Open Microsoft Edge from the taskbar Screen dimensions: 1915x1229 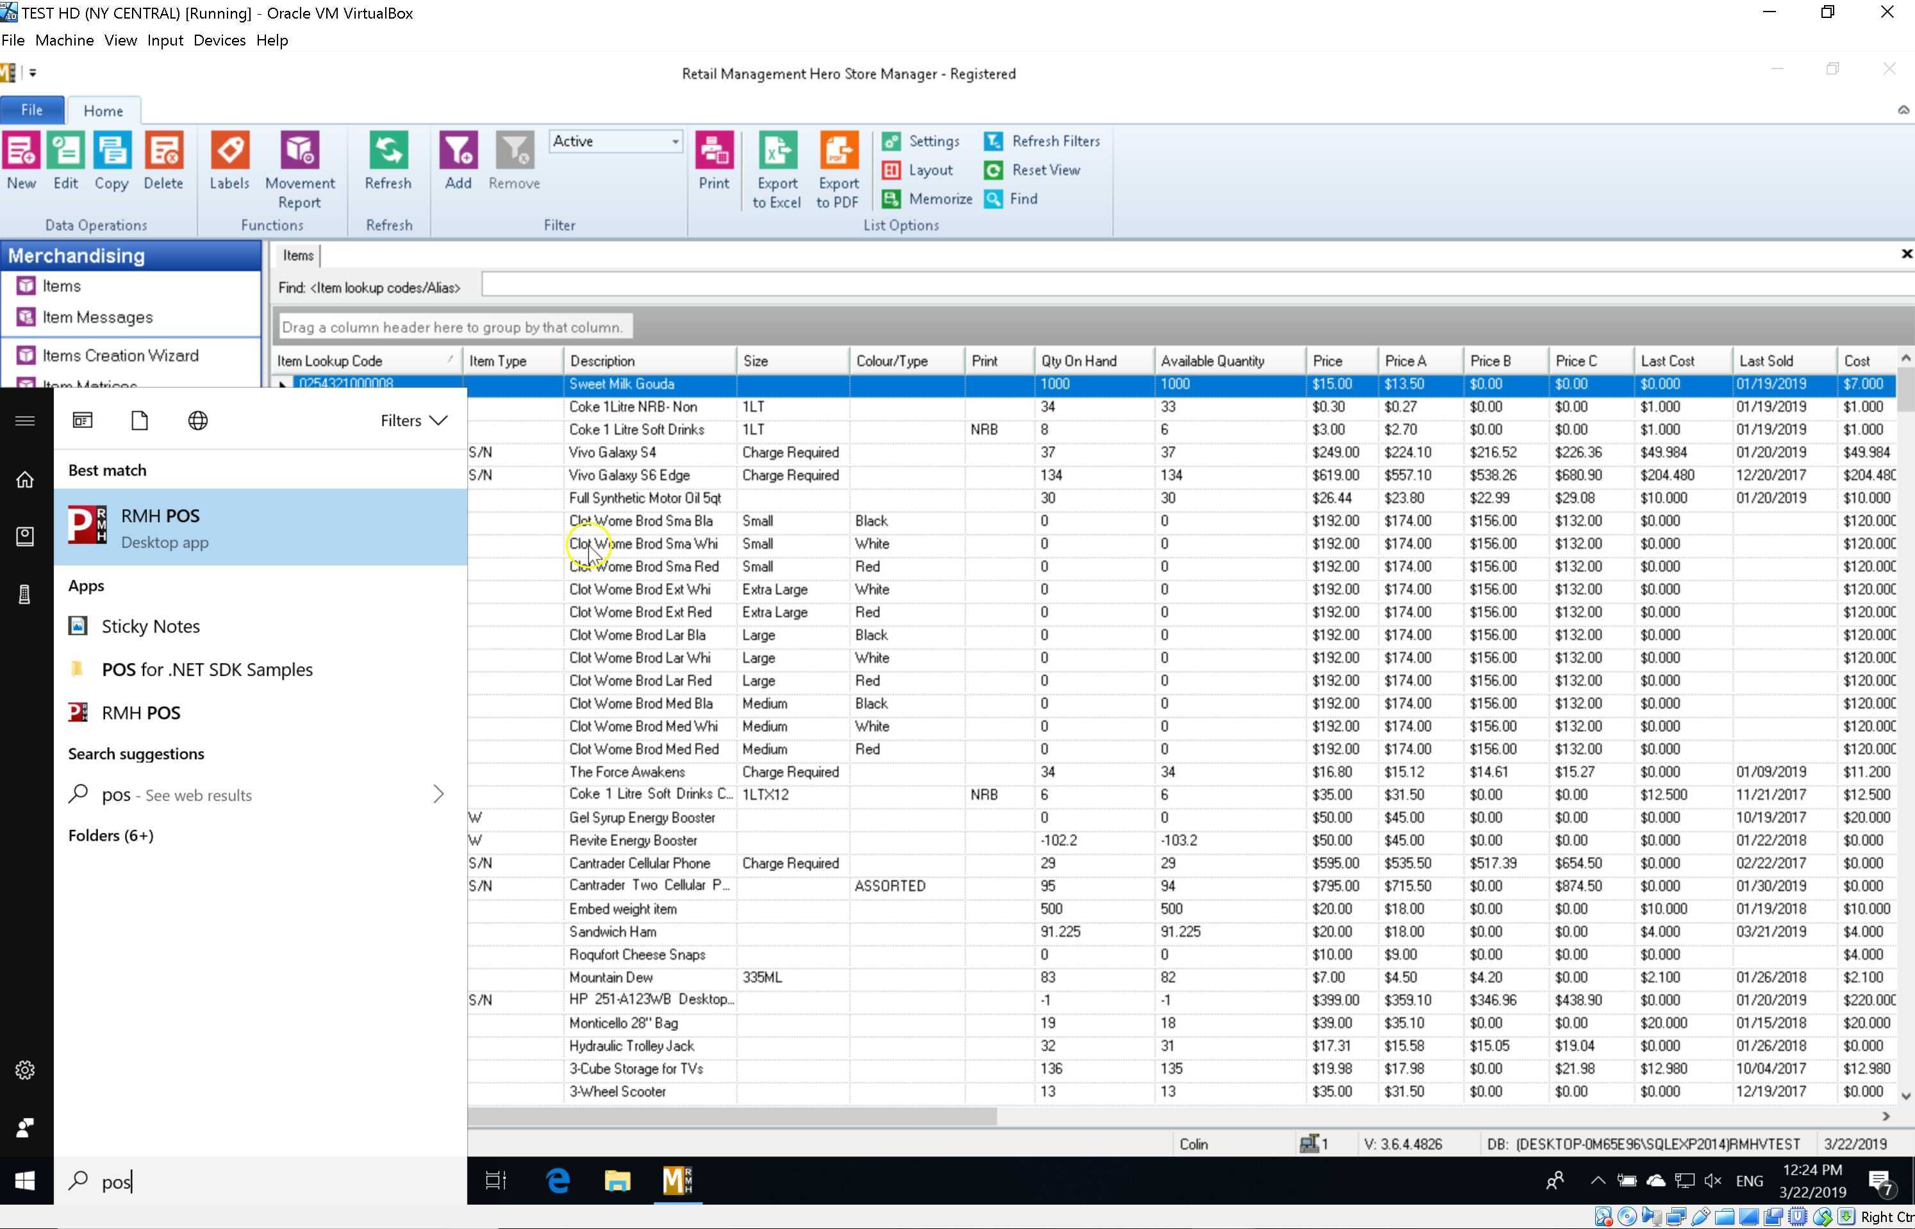point(557,1180)
